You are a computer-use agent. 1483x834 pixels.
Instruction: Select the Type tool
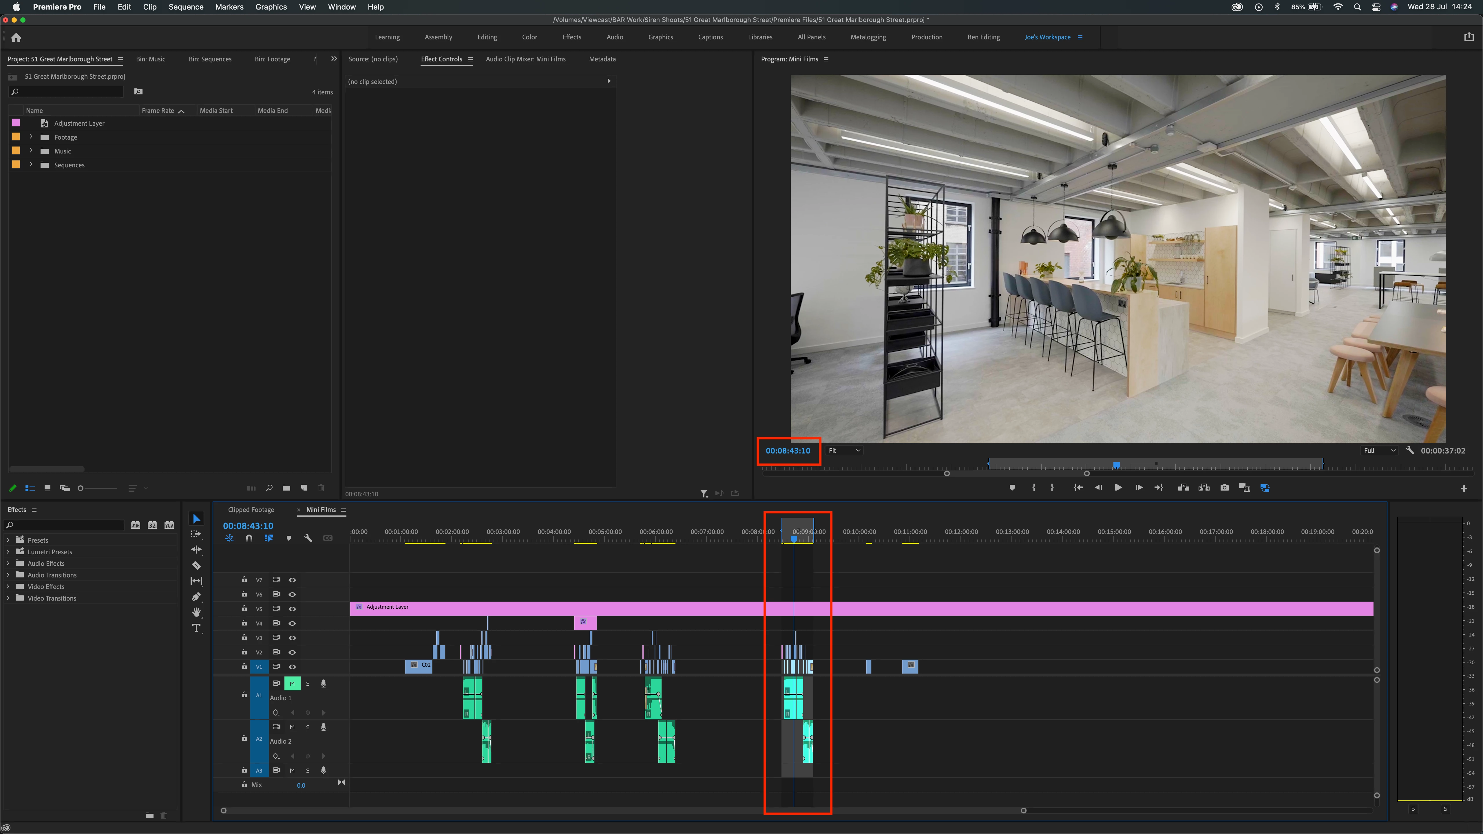click(x=196, y=628)
